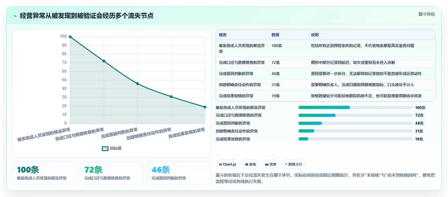Click the chart data point at 72
448x197 pixels.
tap(104, 61)
